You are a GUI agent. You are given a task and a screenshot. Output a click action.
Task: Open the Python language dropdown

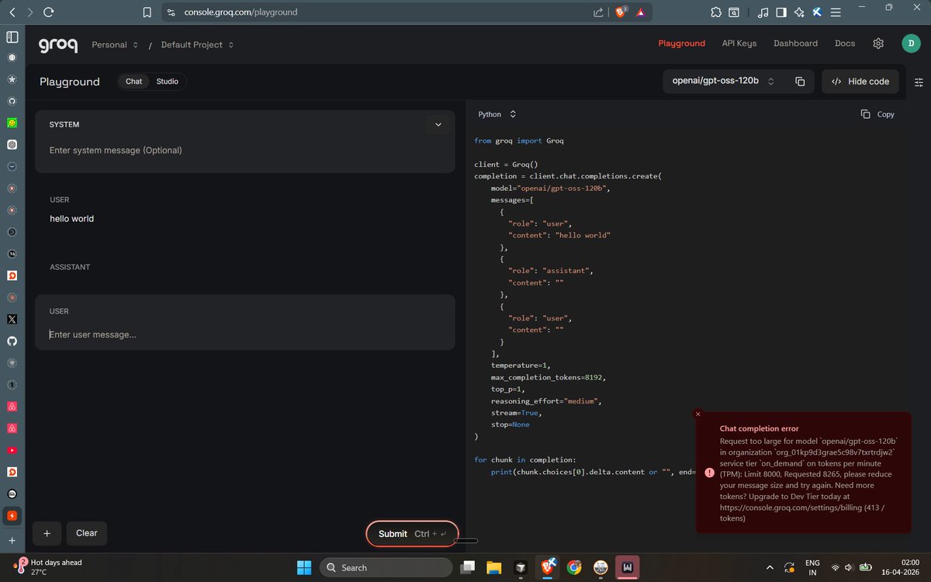tap(497, 114)
